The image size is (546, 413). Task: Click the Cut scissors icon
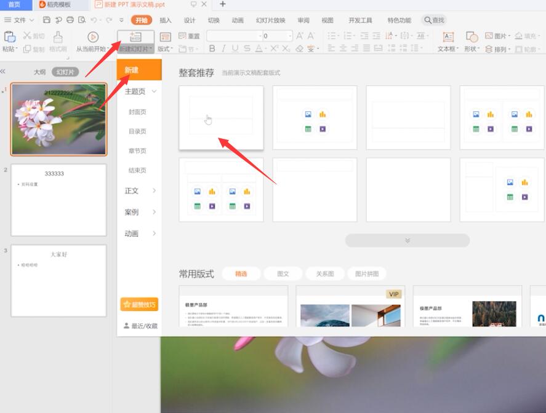click(27, 36)
